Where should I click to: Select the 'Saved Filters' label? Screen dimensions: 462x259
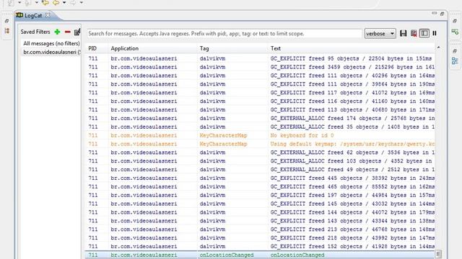pos(35,32)
